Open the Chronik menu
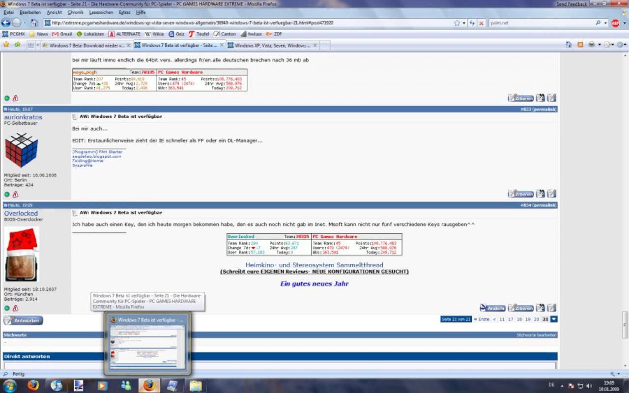The height and width of the screenshot is (393, 629). coord(75,12)
